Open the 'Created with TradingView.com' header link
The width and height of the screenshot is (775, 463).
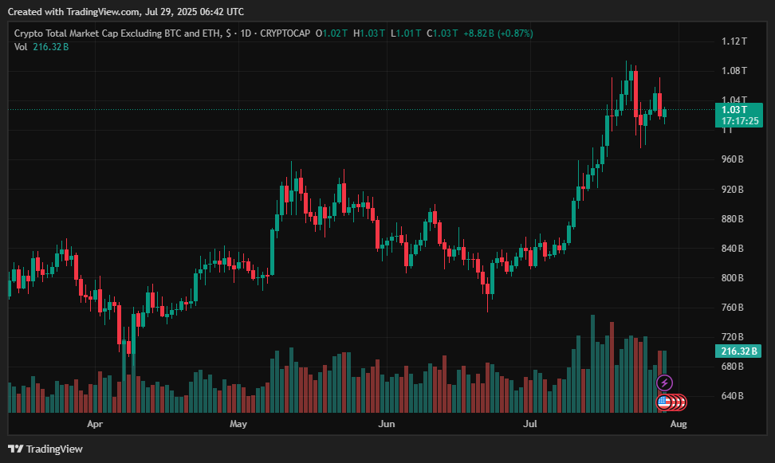(x=125, y=12)
